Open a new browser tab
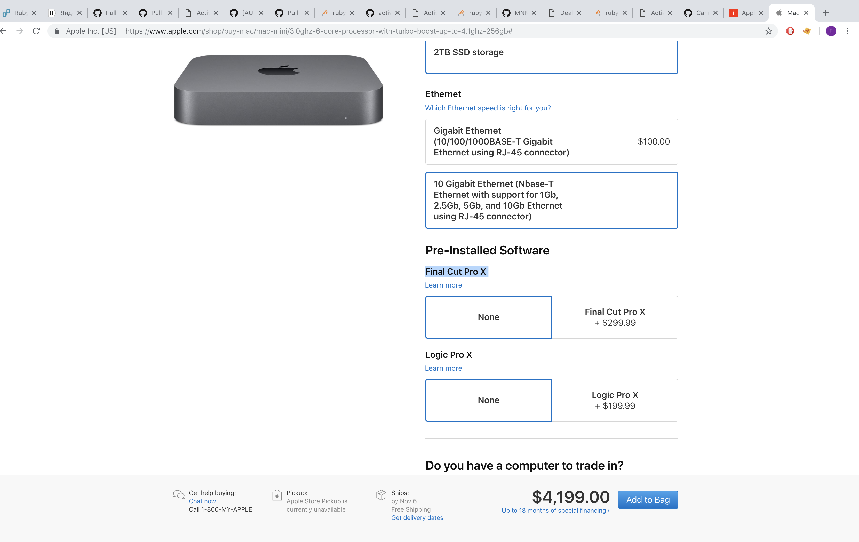This screenshot has height=542, width=859. (x=826, y=13)
